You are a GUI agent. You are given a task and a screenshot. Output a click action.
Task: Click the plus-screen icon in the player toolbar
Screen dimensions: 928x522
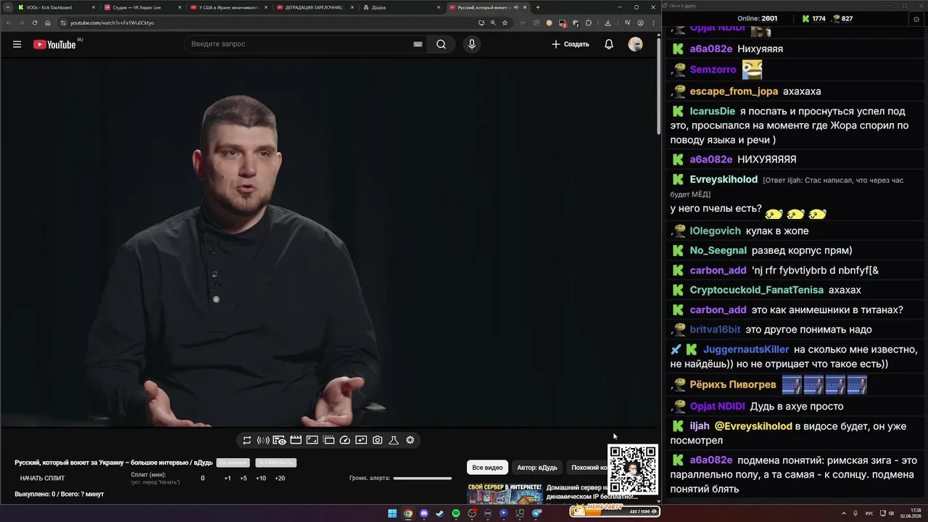click(361, 440)
